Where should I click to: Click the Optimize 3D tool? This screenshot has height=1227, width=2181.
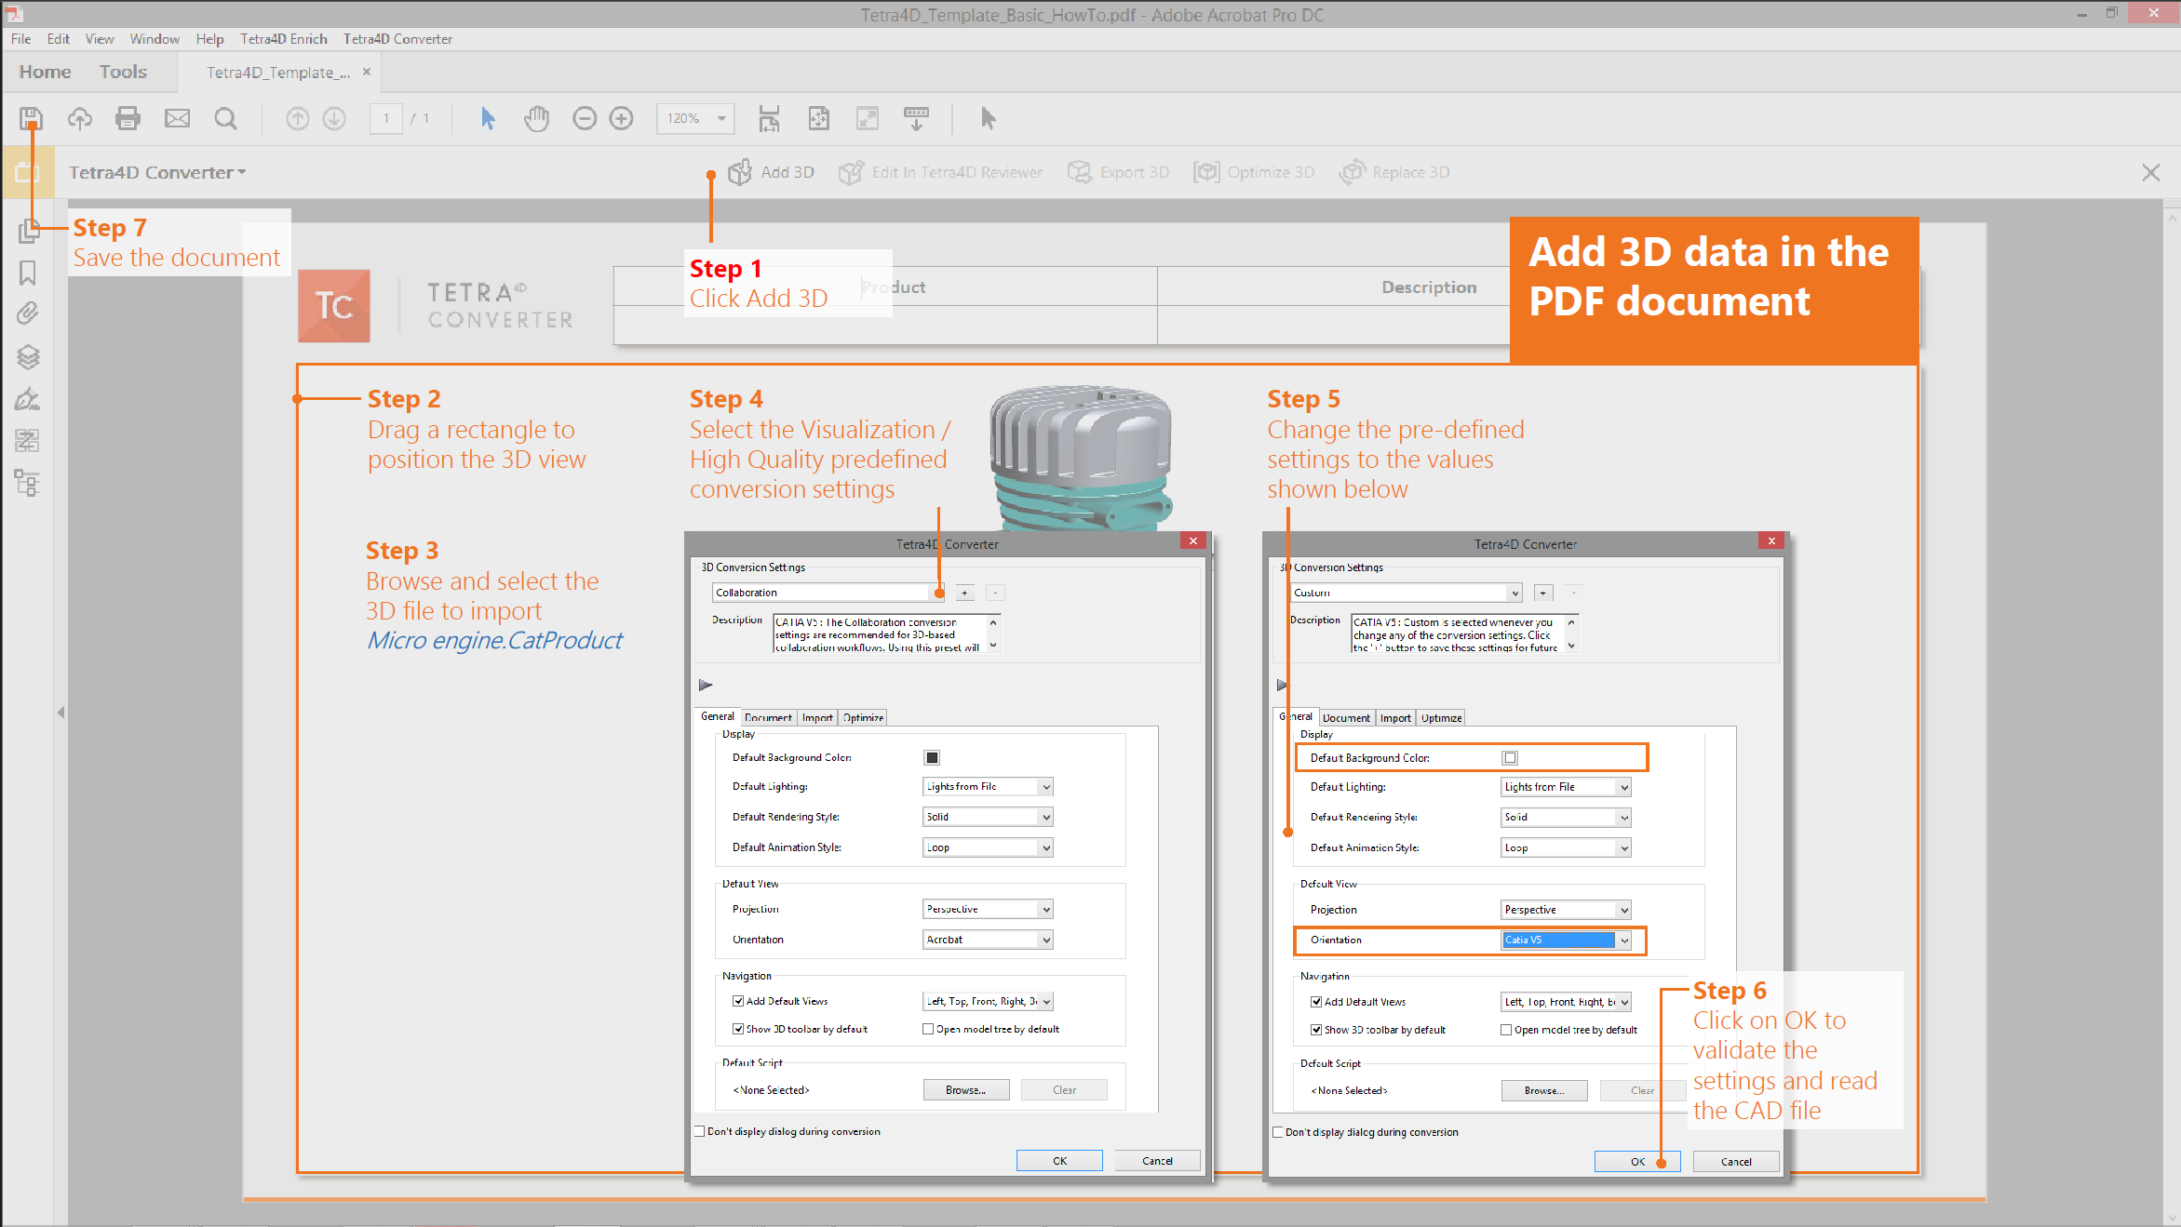pyautogui.click(x=1254, y=172)
